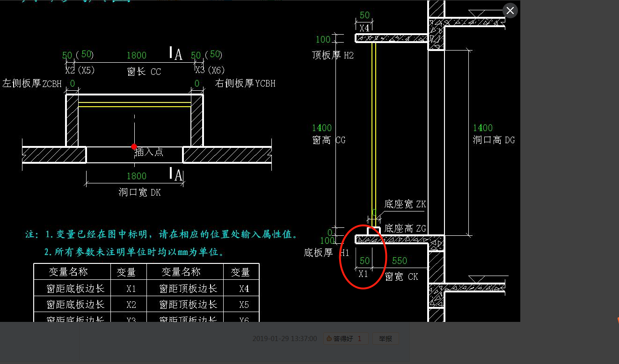Click the 窗高 CG label
This screenshot has height=364, width=619.
tap(329, 140)
